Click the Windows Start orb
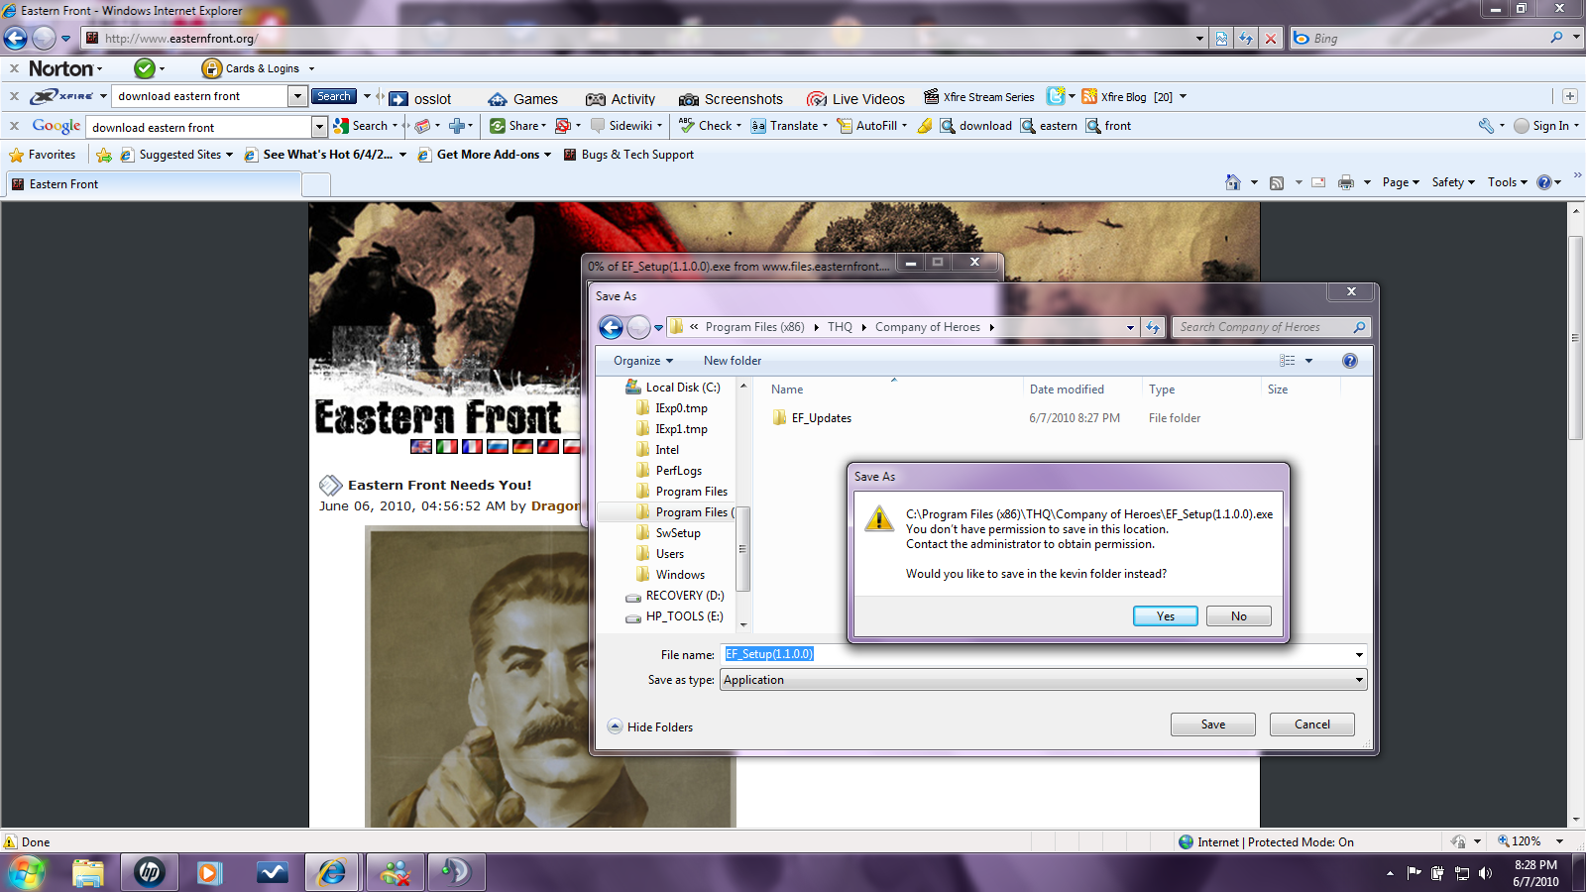This screenshot has height=892, width=1586. (x=27, y=873)
